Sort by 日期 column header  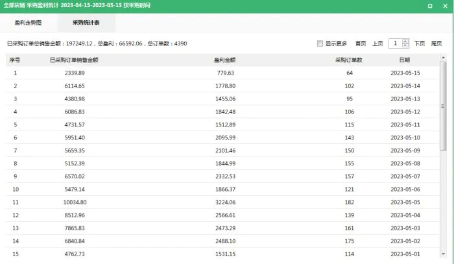click(405, 60)
